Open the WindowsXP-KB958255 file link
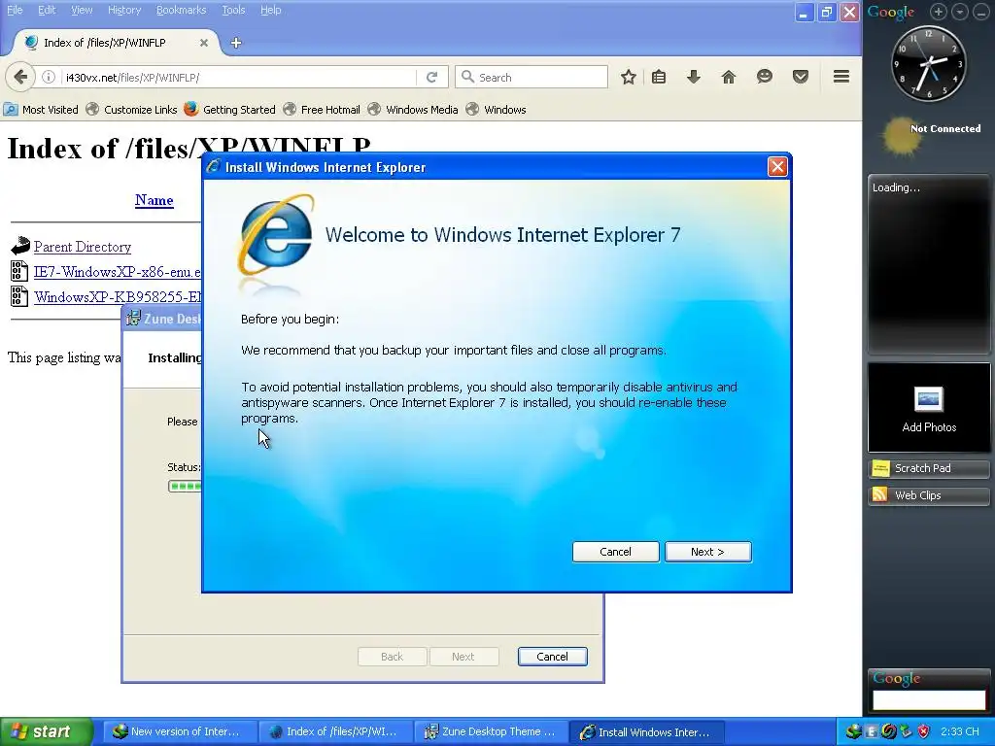The width and height of the screenshot is (995, 746). [118, 297]
